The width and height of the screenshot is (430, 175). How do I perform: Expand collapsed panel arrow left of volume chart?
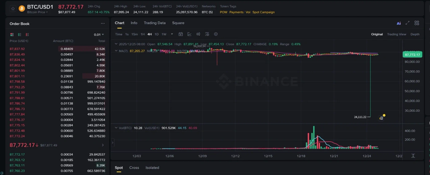112,142
